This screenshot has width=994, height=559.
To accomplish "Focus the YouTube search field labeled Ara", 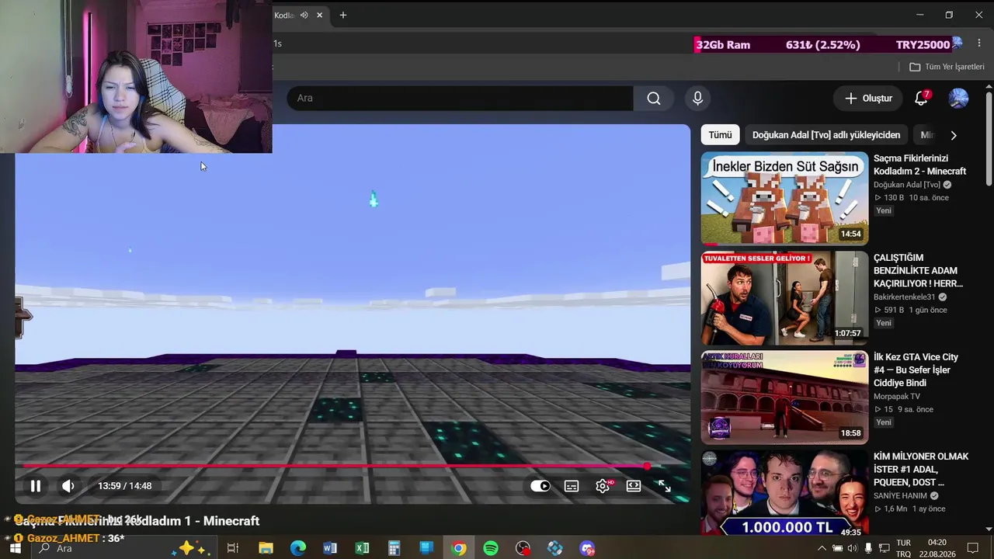I will (460, 98).
